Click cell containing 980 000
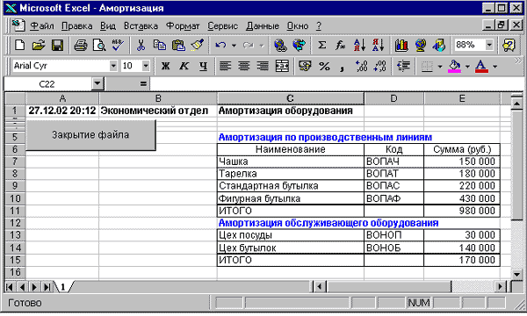This screenshot has height=316, width=527. (462, 211)
